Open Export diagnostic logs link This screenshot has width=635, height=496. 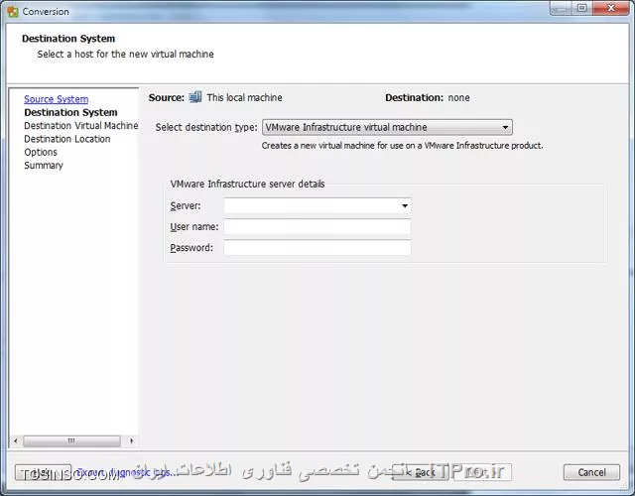[126, 472]
